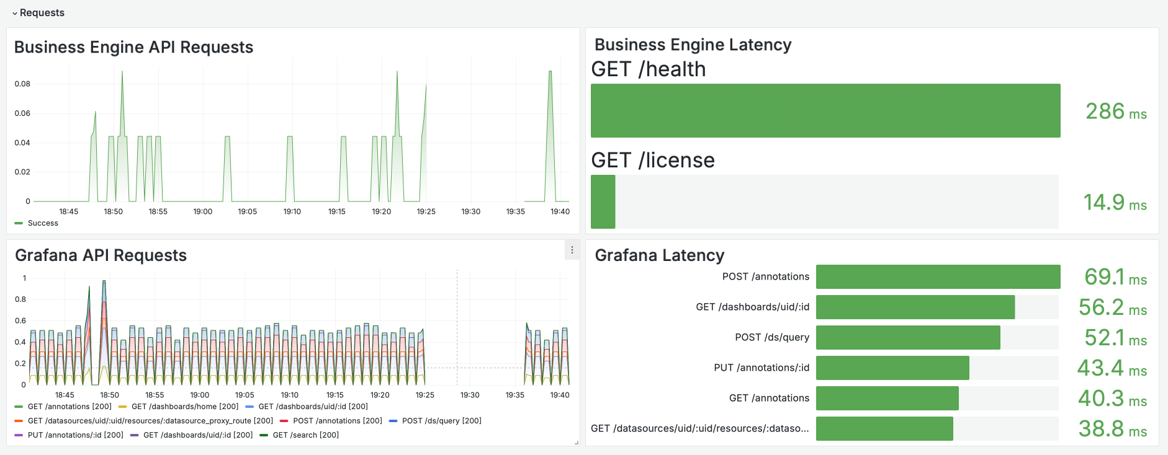Click the 286 ms value
Screen dimensions: 1168x455
pos(1116,112)
